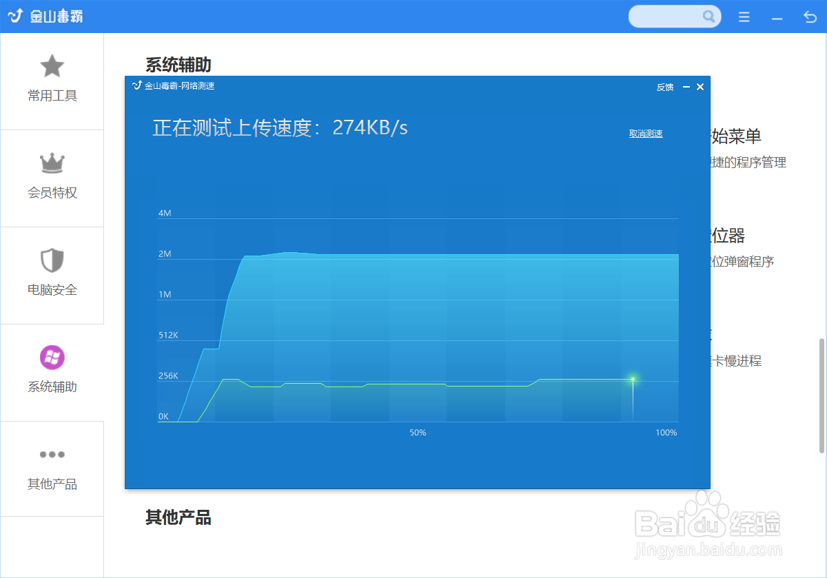This screenshot has width=827, height=578.
Task: Click the 256K axis label
Action: 169,376
